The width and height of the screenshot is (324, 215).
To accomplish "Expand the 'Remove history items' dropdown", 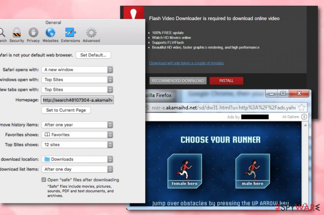I will [77, 125].
